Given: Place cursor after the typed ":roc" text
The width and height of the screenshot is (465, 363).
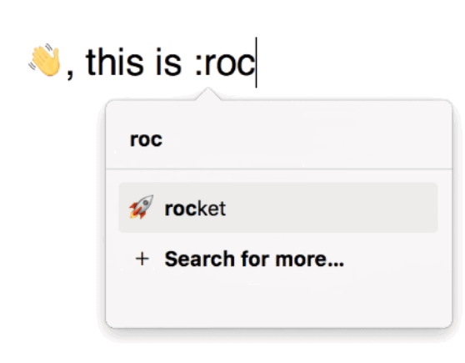Looking at the screenshot, I should point(256,63).
